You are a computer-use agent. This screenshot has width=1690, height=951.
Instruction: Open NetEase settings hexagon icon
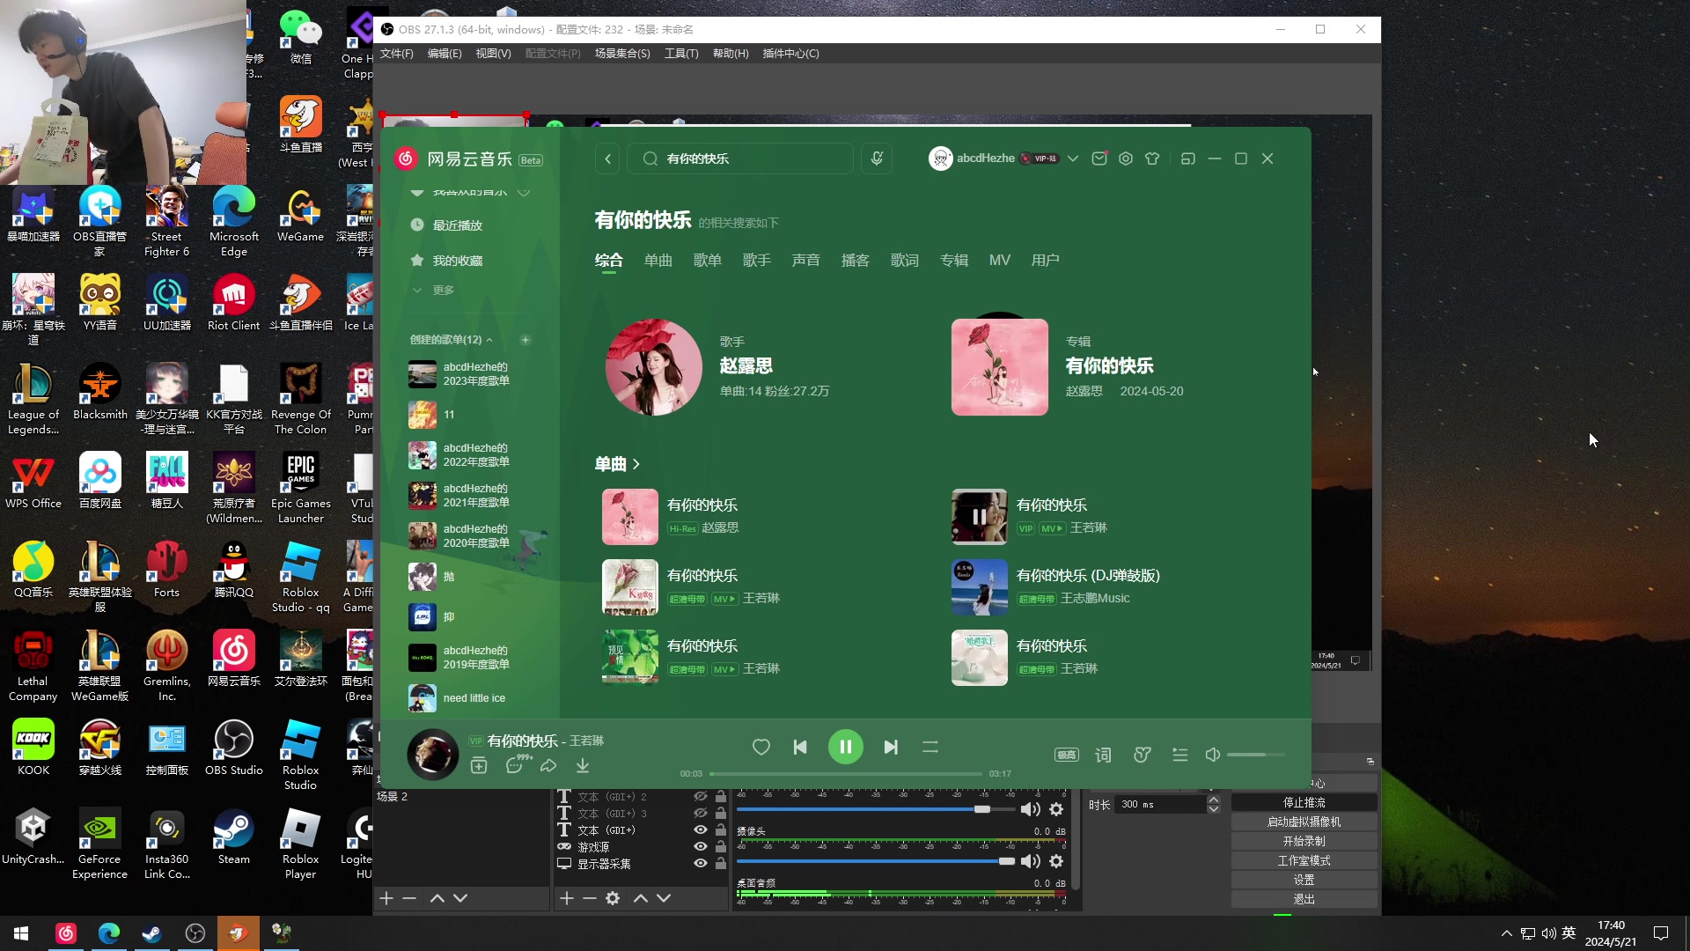coord(1126,158)
